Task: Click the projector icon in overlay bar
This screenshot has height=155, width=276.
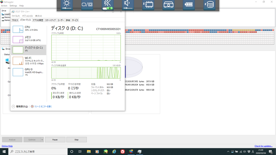Action: tap(168, 5)
